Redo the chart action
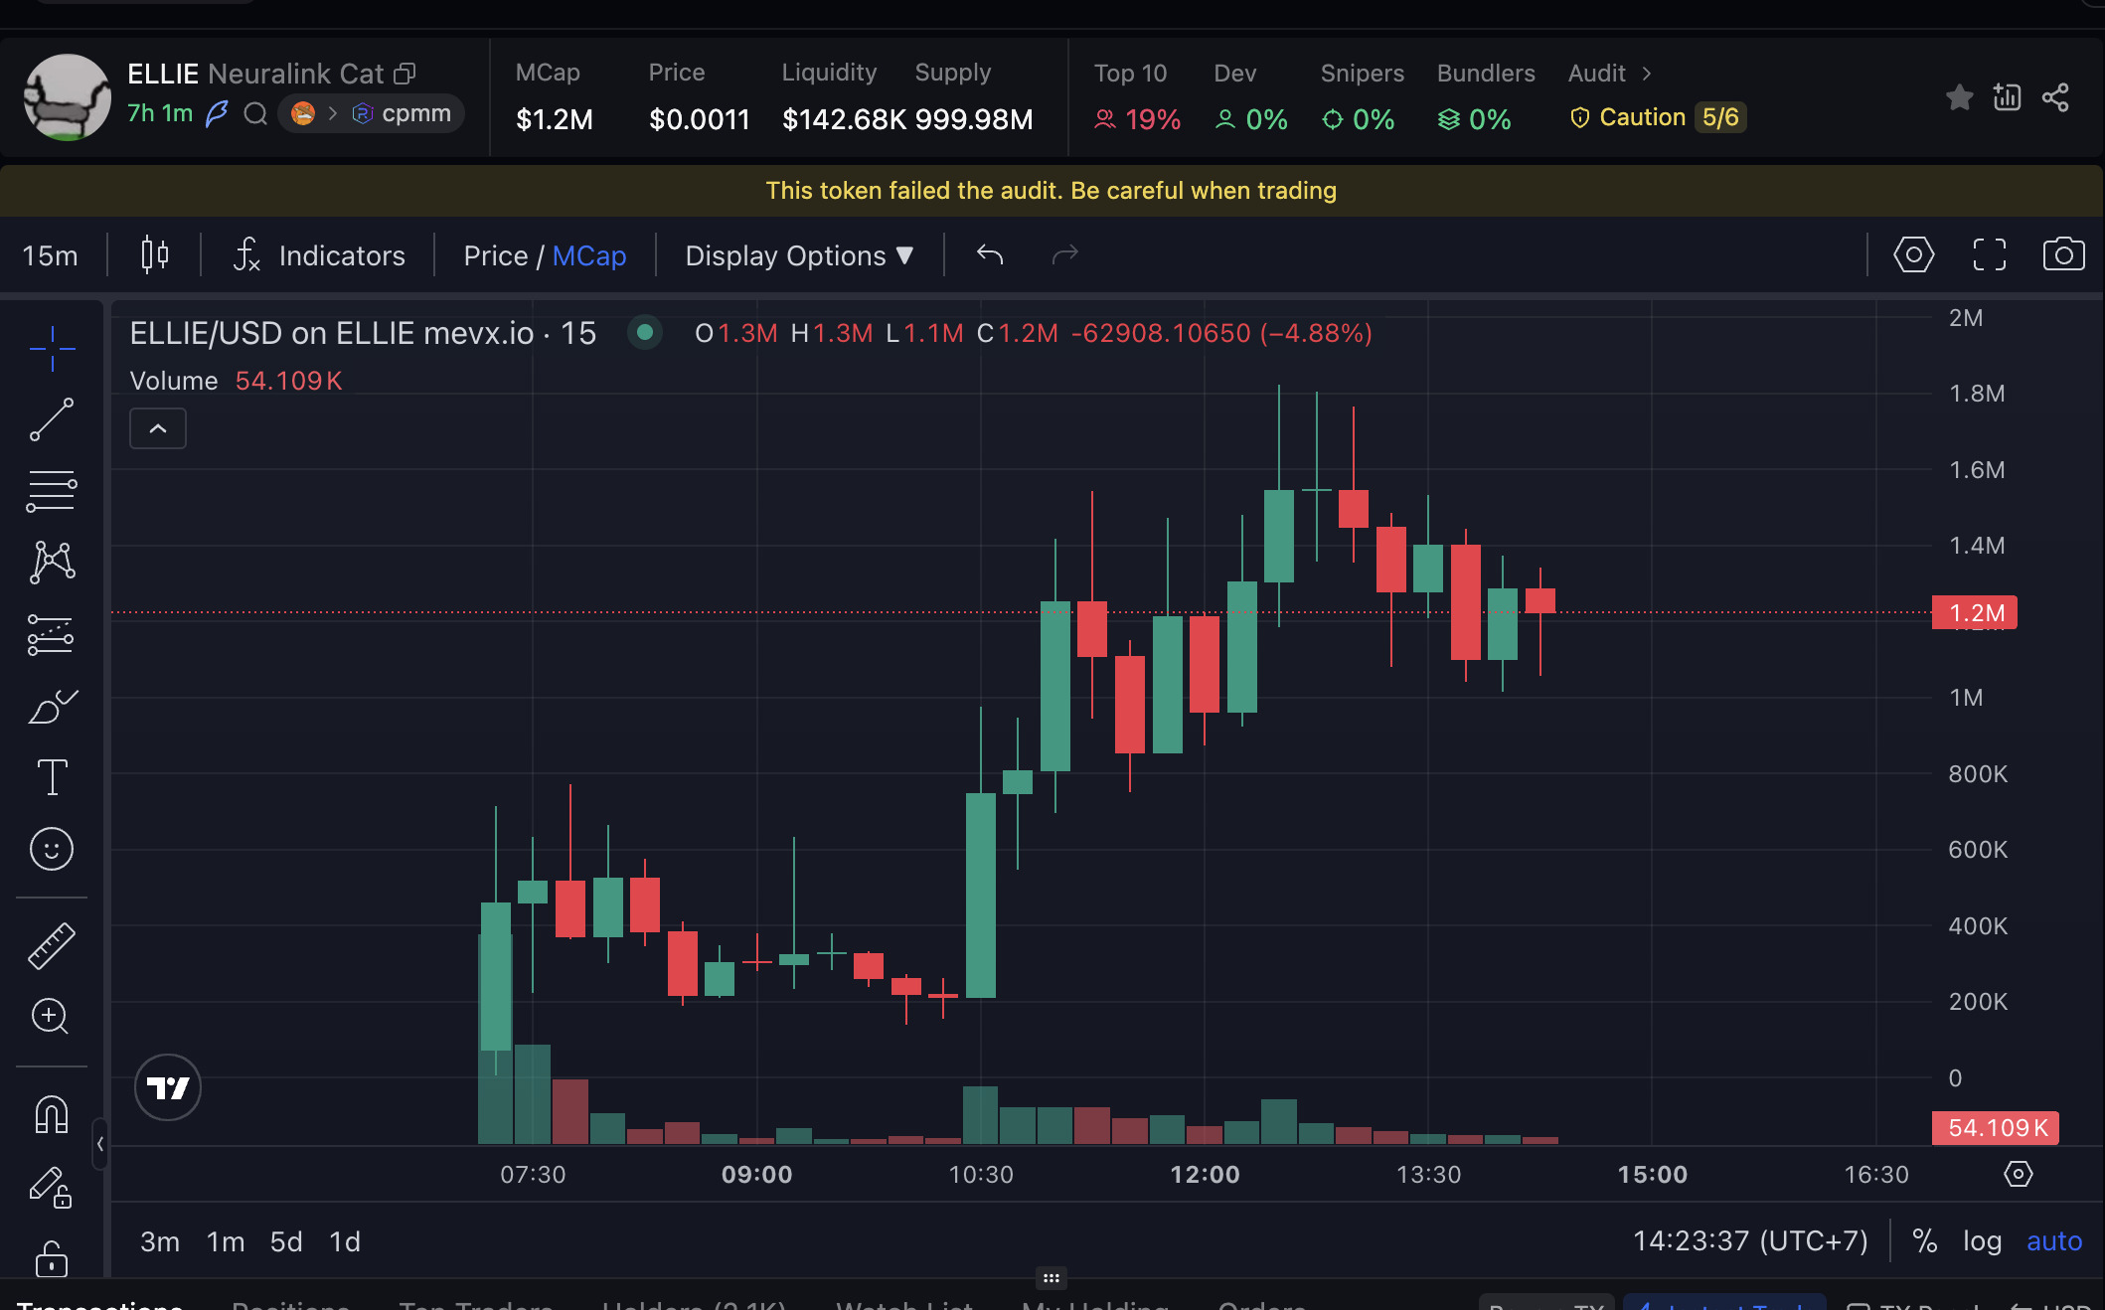Viewport: 2105px width, 1310px height. pyautogui.click(x=1065, y=255)
